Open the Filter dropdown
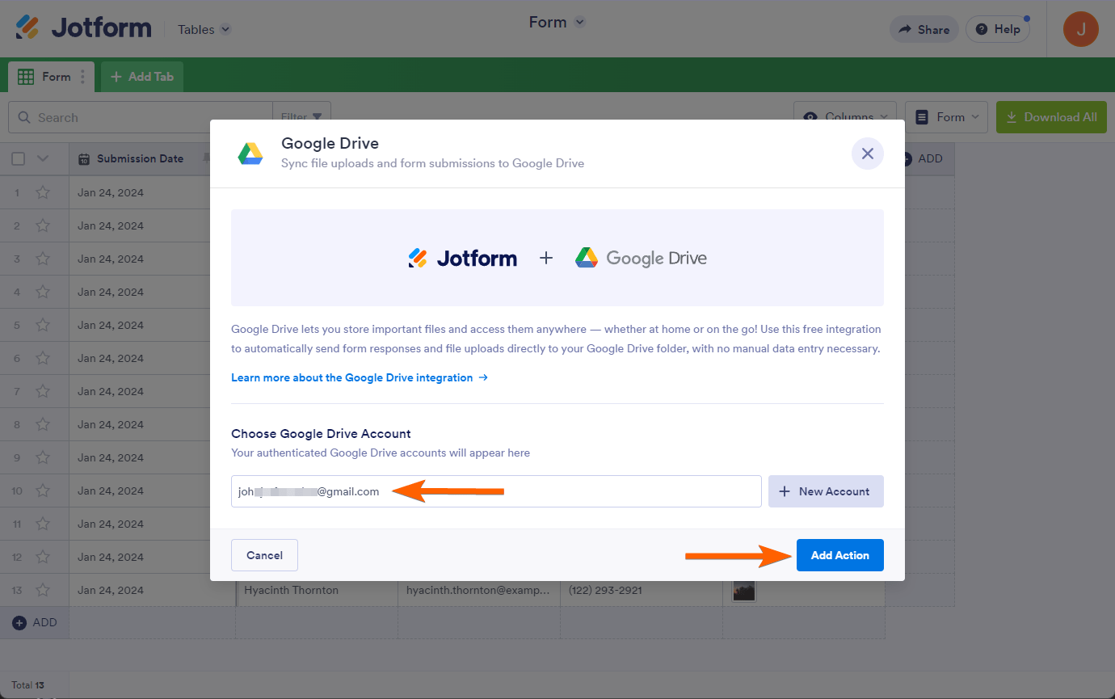This screenshot has height=699, width=1115. click(x=301, y=117)
